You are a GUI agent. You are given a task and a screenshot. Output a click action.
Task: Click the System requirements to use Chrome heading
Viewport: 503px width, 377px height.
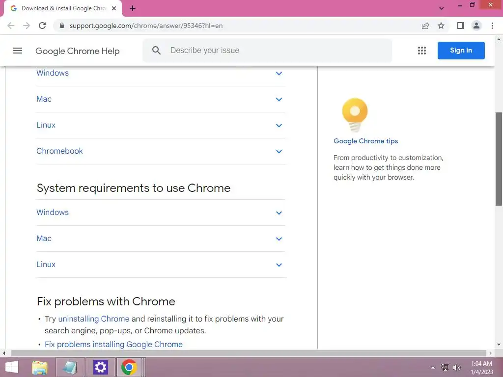pos(134,188)
